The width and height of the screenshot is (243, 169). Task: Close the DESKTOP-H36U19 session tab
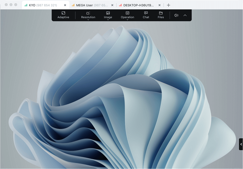[159, 5]
